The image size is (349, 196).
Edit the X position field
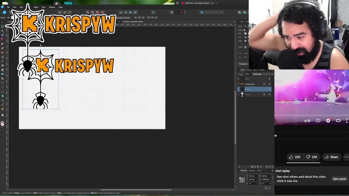pos(253,176)
